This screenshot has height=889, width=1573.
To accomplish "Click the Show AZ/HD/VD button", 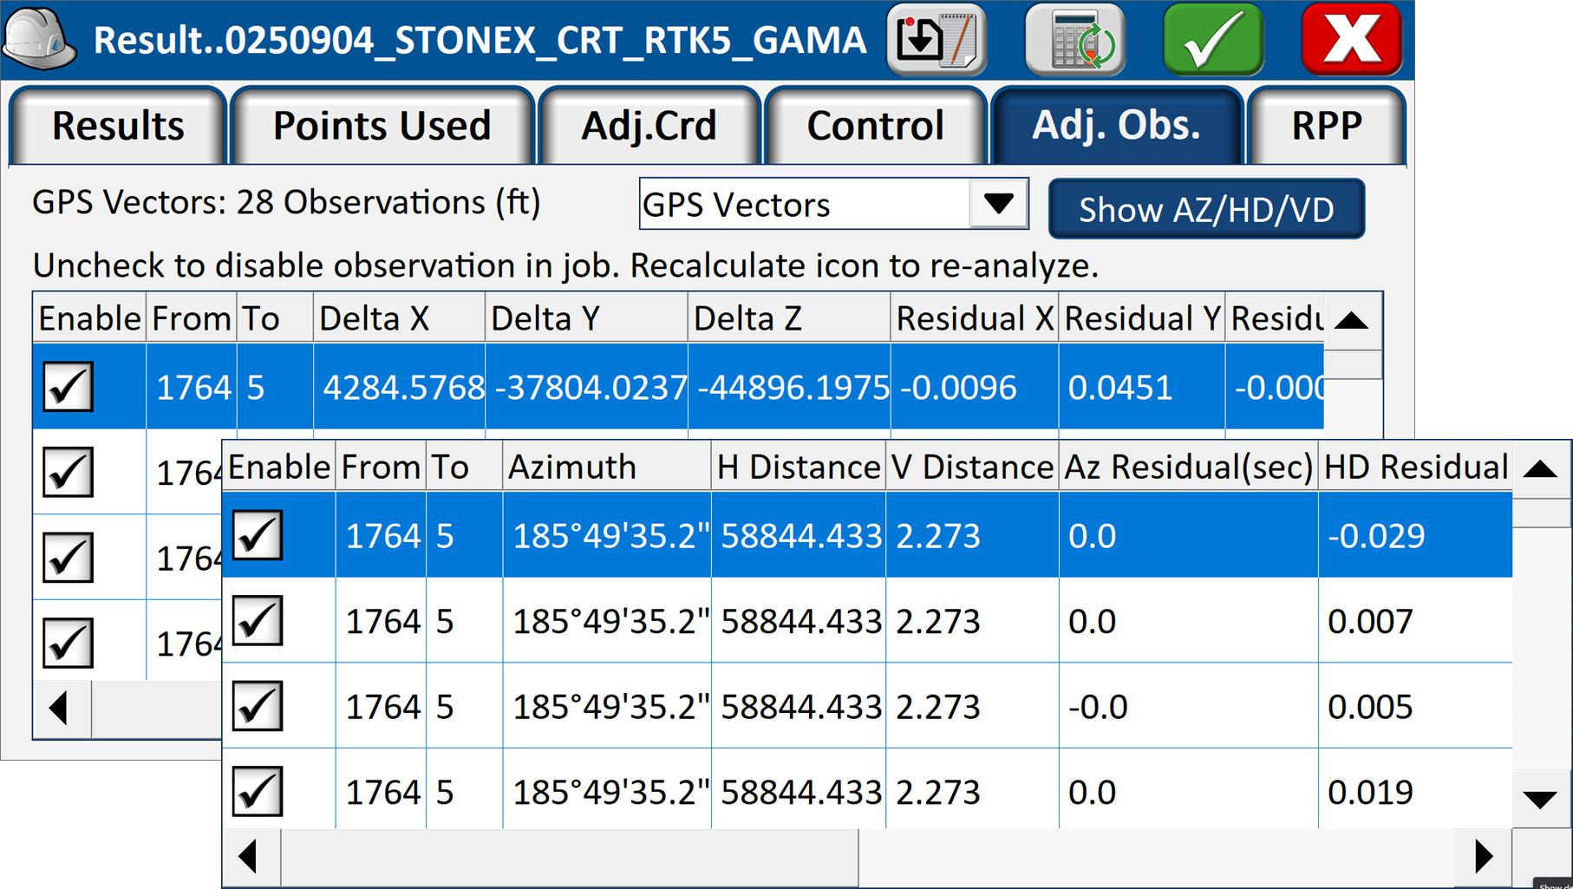I will pos(1206,209).
